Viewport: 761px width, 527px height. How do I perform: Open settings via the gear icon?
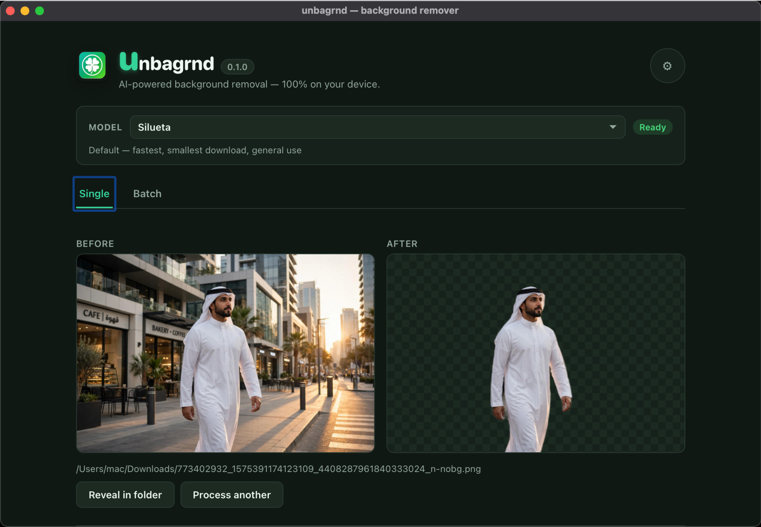click(667, 66)
